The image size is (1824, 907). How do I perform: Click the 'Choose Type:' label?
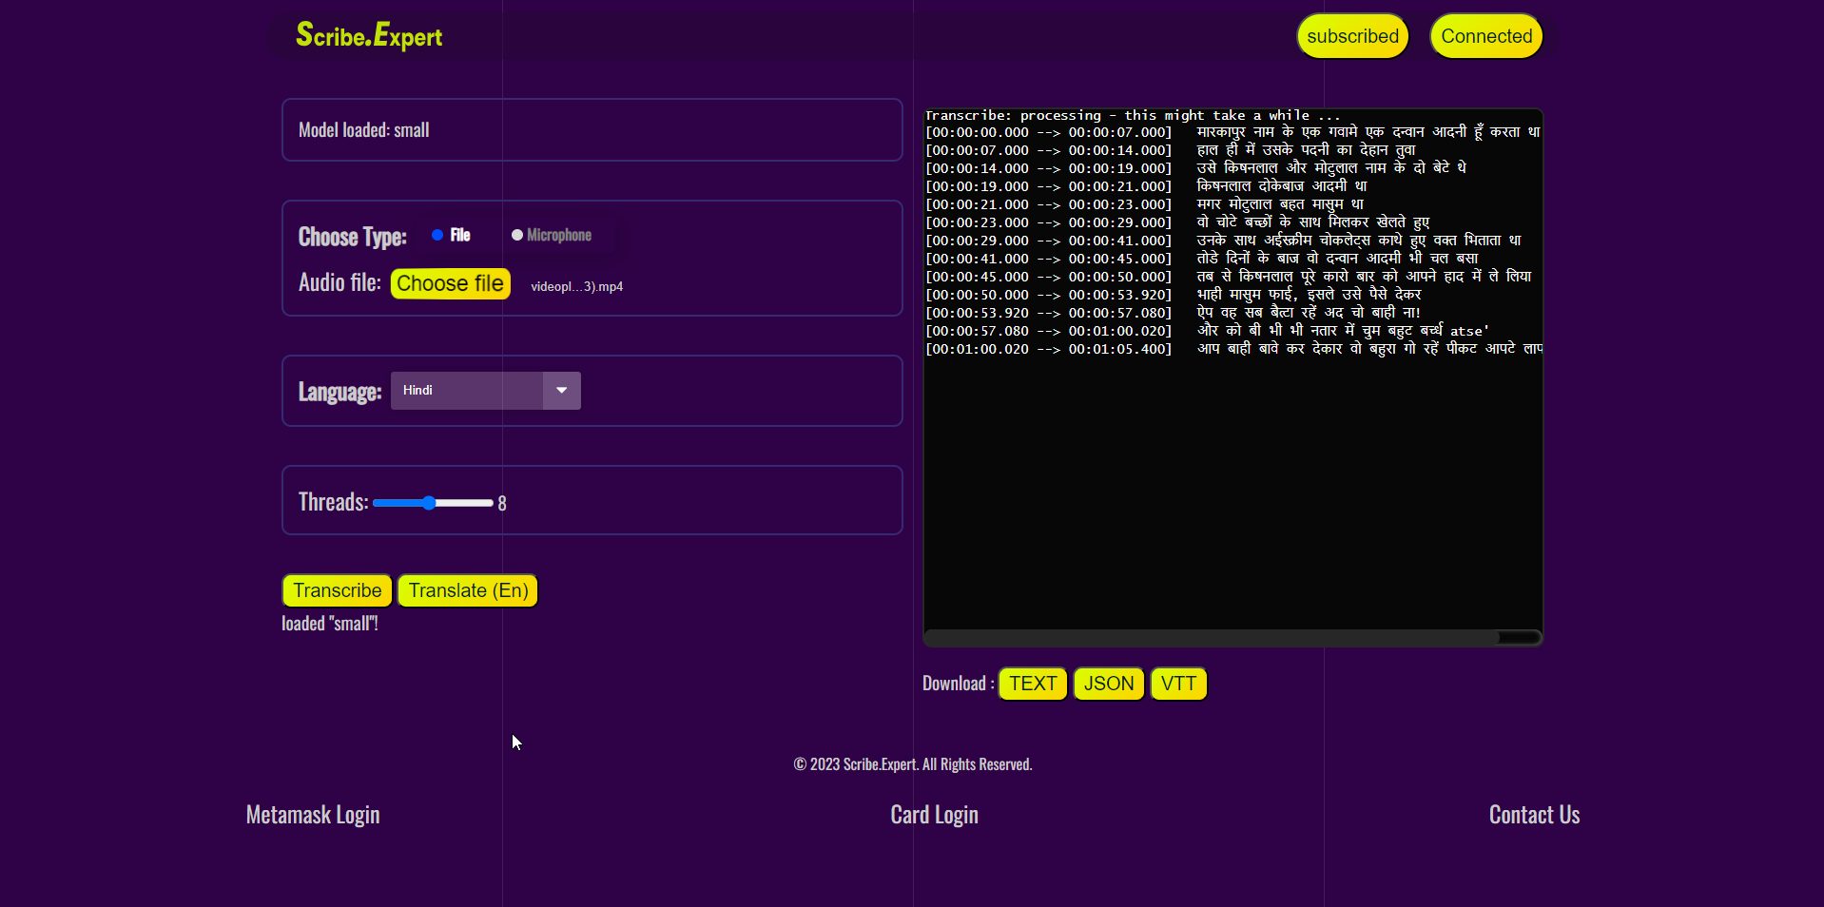coord(352,237)
